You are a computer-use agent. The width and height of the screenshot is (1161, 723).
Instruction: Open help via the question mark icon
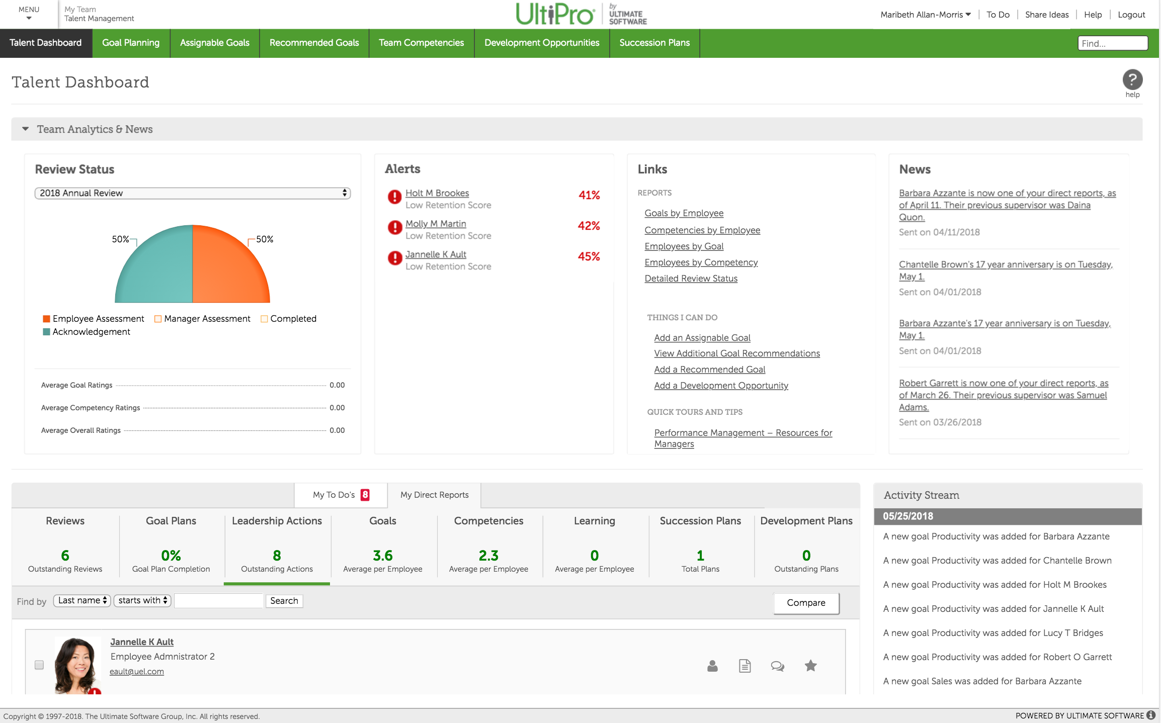[x=1132, y=79]
